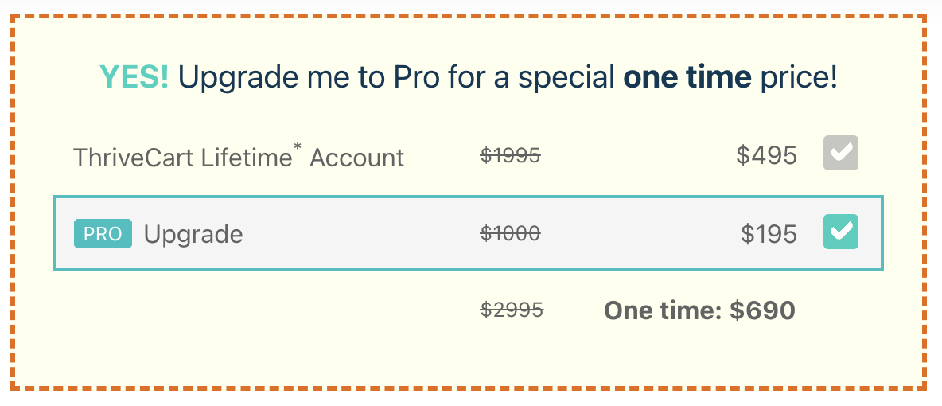942x406 pixels.
Task: Click the $495 lifetime account price
Action: point(767,156)
